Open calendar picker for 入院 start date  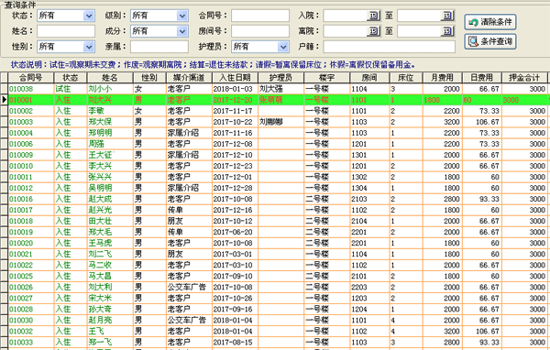tap(374, 16)
